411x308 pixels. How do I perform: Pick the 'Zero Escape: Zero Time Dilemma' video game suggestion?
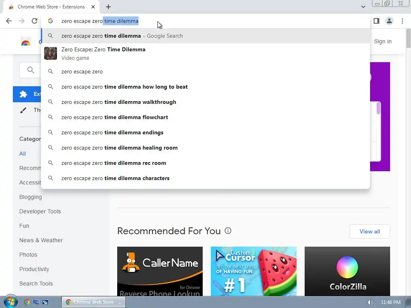(205, 53)
